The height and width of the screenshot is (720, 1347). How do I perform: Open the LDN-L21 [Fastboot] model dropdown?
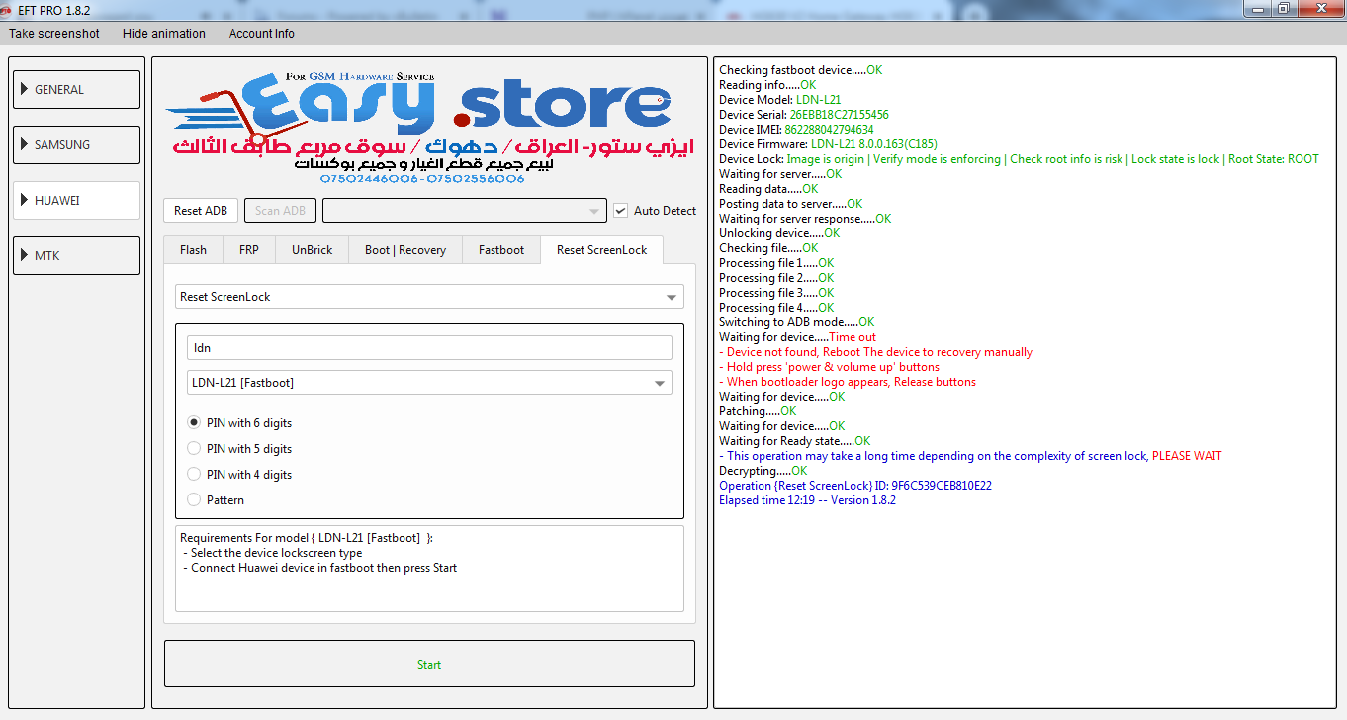[x=429, y=383]
